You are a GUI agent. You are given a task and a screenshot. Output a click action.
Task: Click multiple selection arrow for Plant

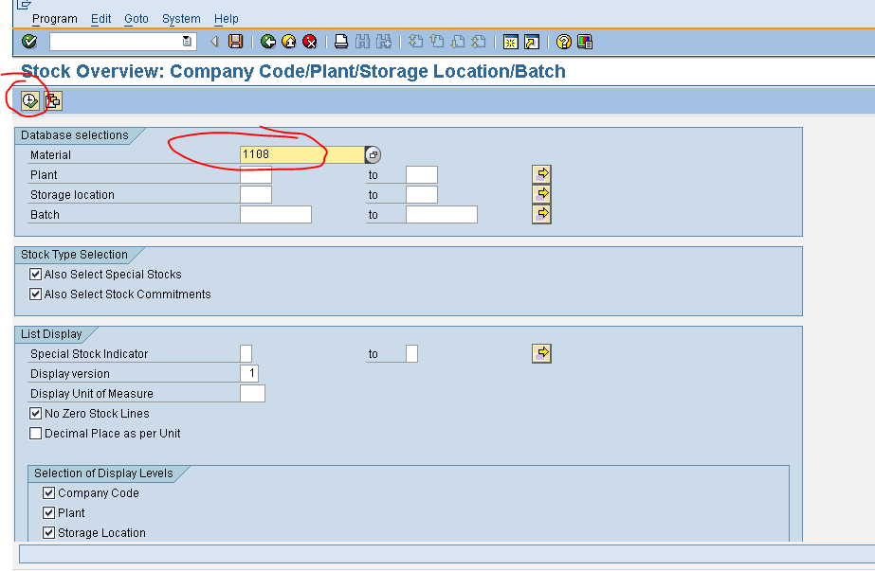(542, 174)
